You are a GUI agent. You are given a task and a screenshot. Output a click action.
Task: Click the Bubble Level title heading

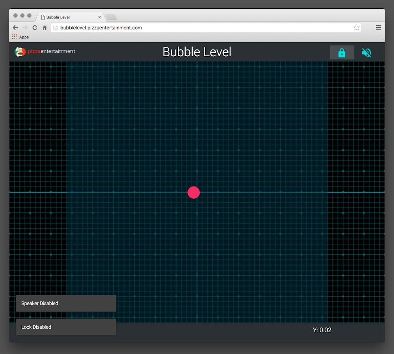point(197,52)
